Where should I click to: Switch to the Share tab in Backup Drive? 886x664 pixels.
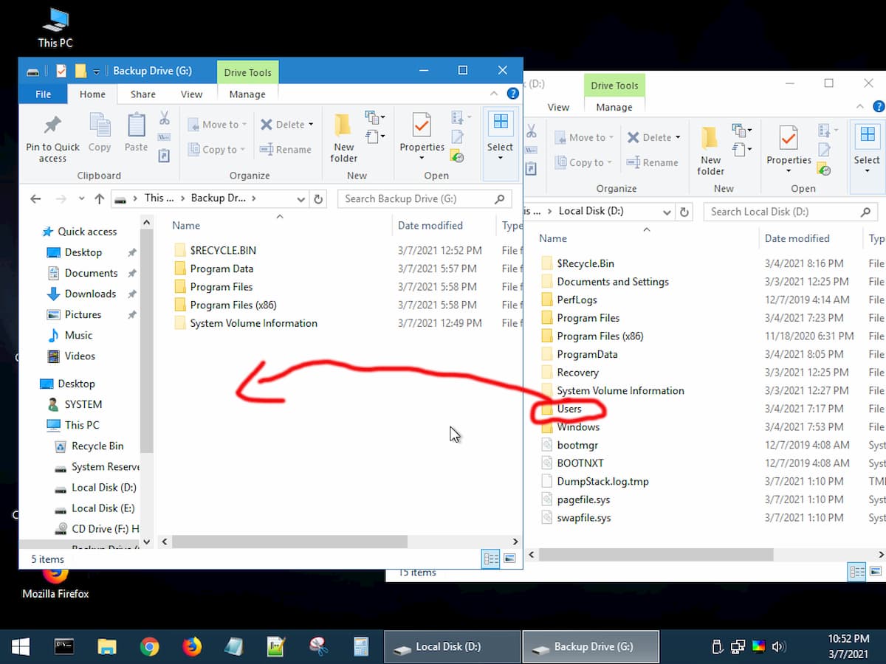pyautogui.click(x=142, y=94)
